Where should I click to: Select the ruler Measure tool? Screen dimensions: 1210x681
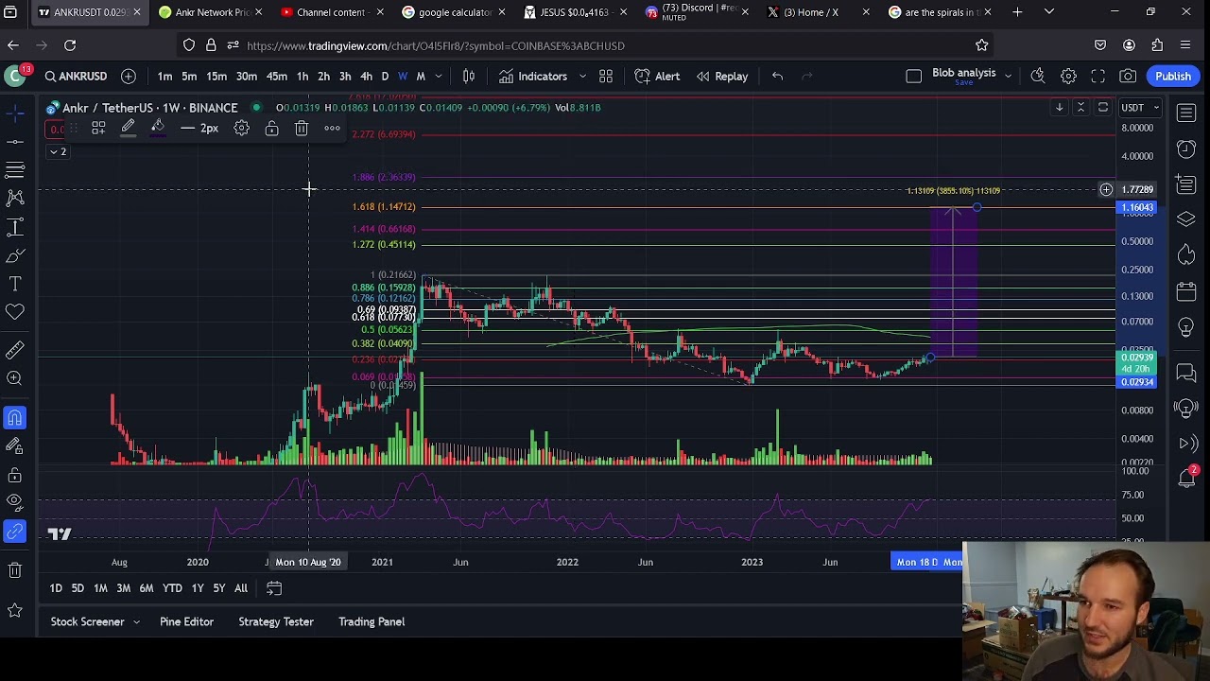point(15,351)
